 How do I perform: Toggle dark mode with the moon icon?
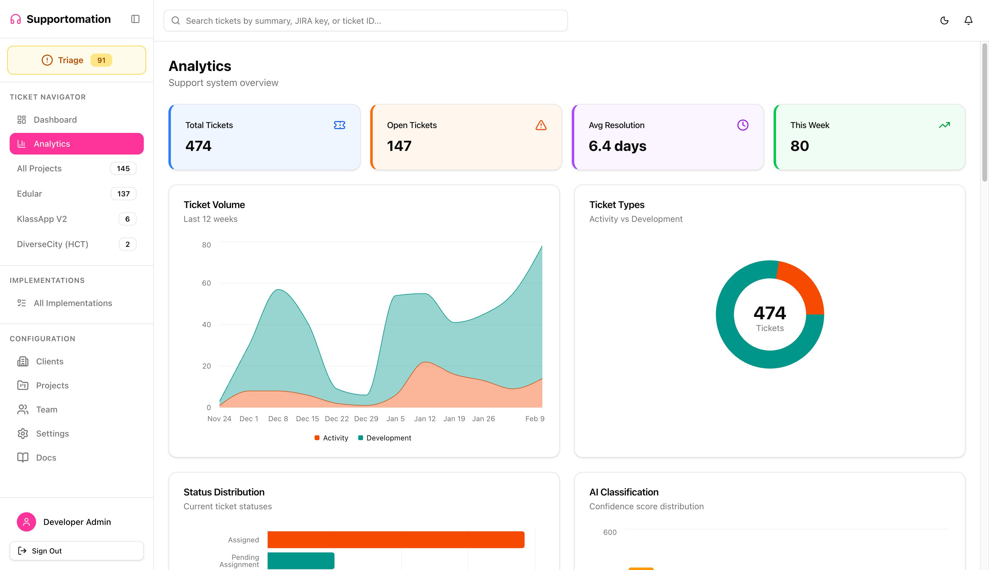point(944,20)
